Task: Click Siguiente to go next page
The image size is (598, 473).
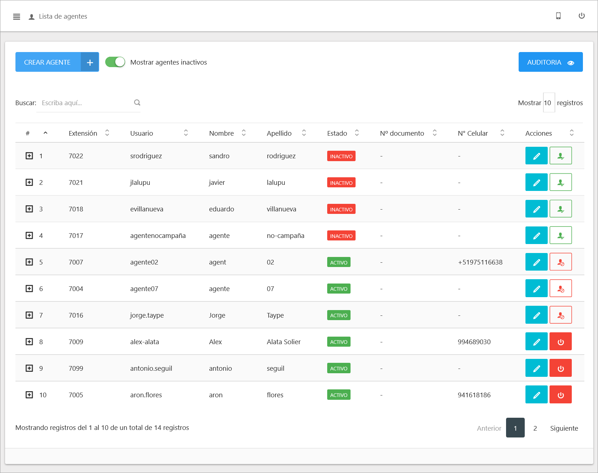Action: coord(564,428)
